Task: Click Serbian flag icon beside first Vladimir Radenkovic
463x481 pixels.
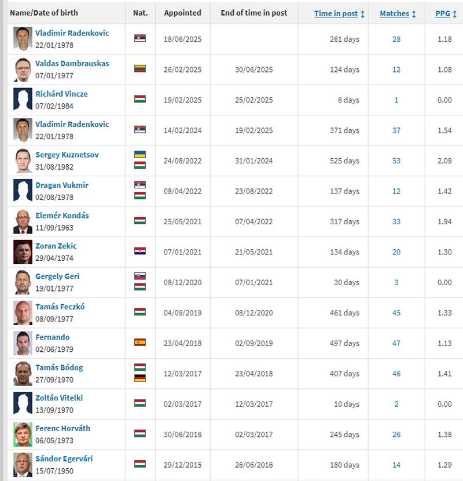Action: (x=140, y=38)
